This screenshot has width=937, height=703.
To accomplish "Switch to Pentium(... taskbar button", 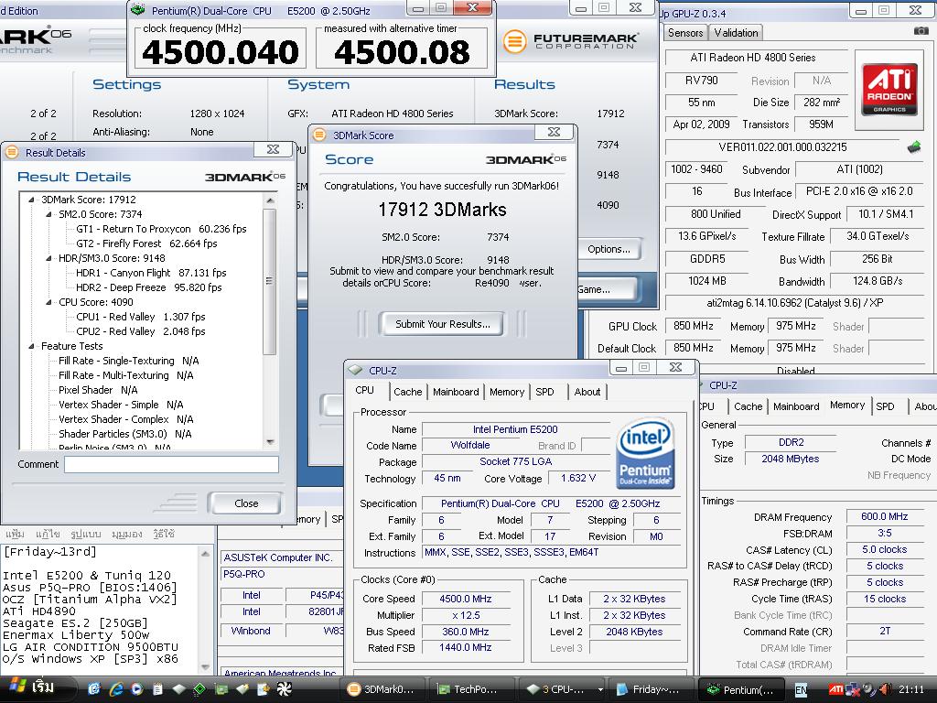I will [741, 689].
